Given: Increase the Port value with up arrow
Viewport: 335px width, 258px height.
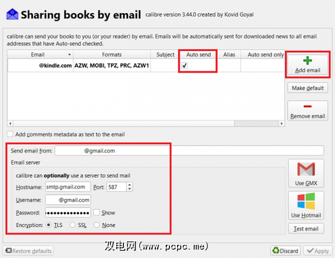Looking at the screenshot, I should (130, 185).
